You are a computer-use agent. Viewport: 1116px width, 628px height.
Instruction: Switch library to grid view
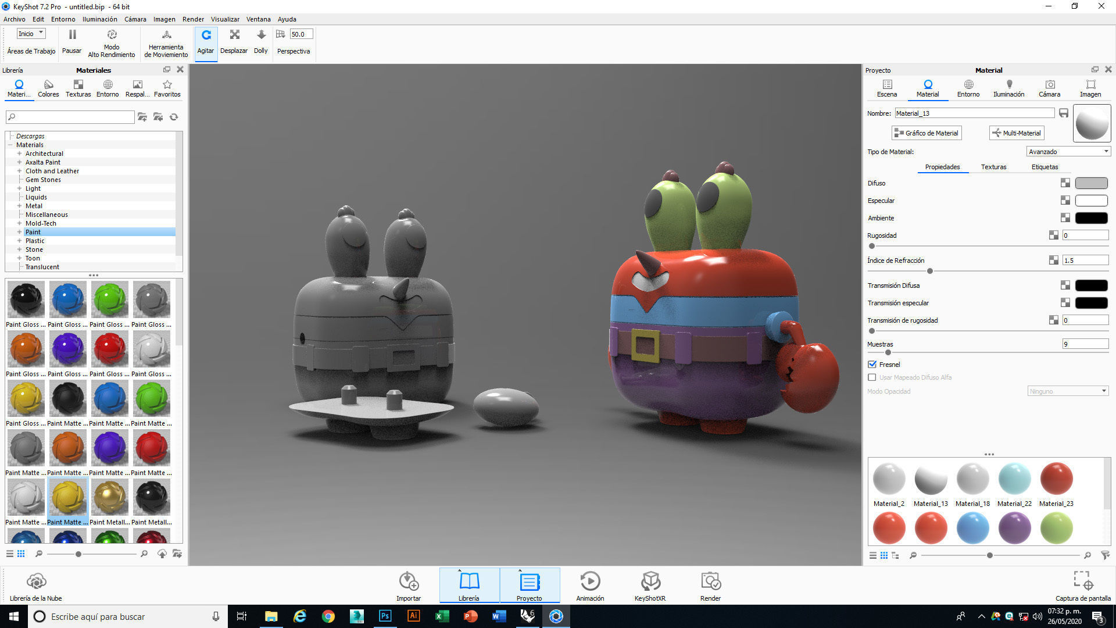click(21, 554)
